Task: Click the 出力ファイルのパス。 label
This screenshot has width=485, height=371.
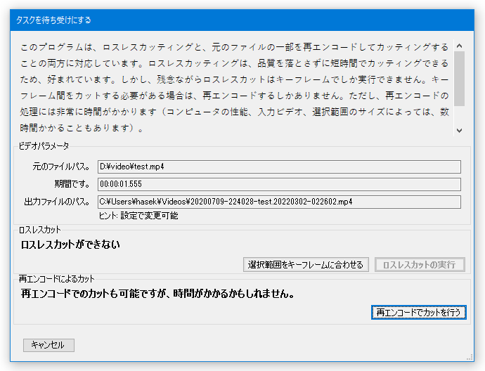Action: pos(57,202)
